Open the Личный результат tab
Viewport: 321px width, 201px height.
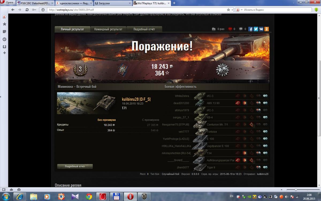(72, 29)
